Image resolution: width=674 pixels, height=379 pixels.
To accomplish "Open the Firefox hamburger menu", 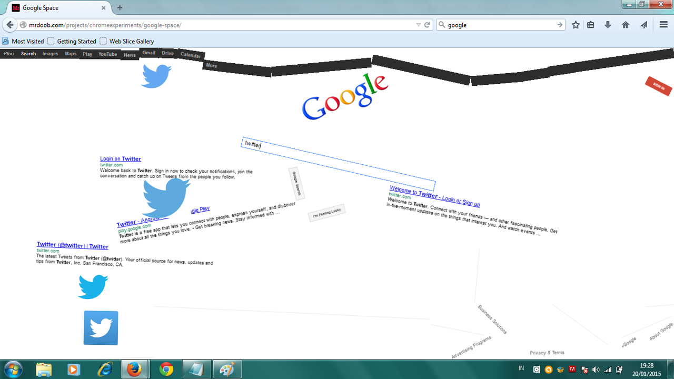I will tap(663, 25).
